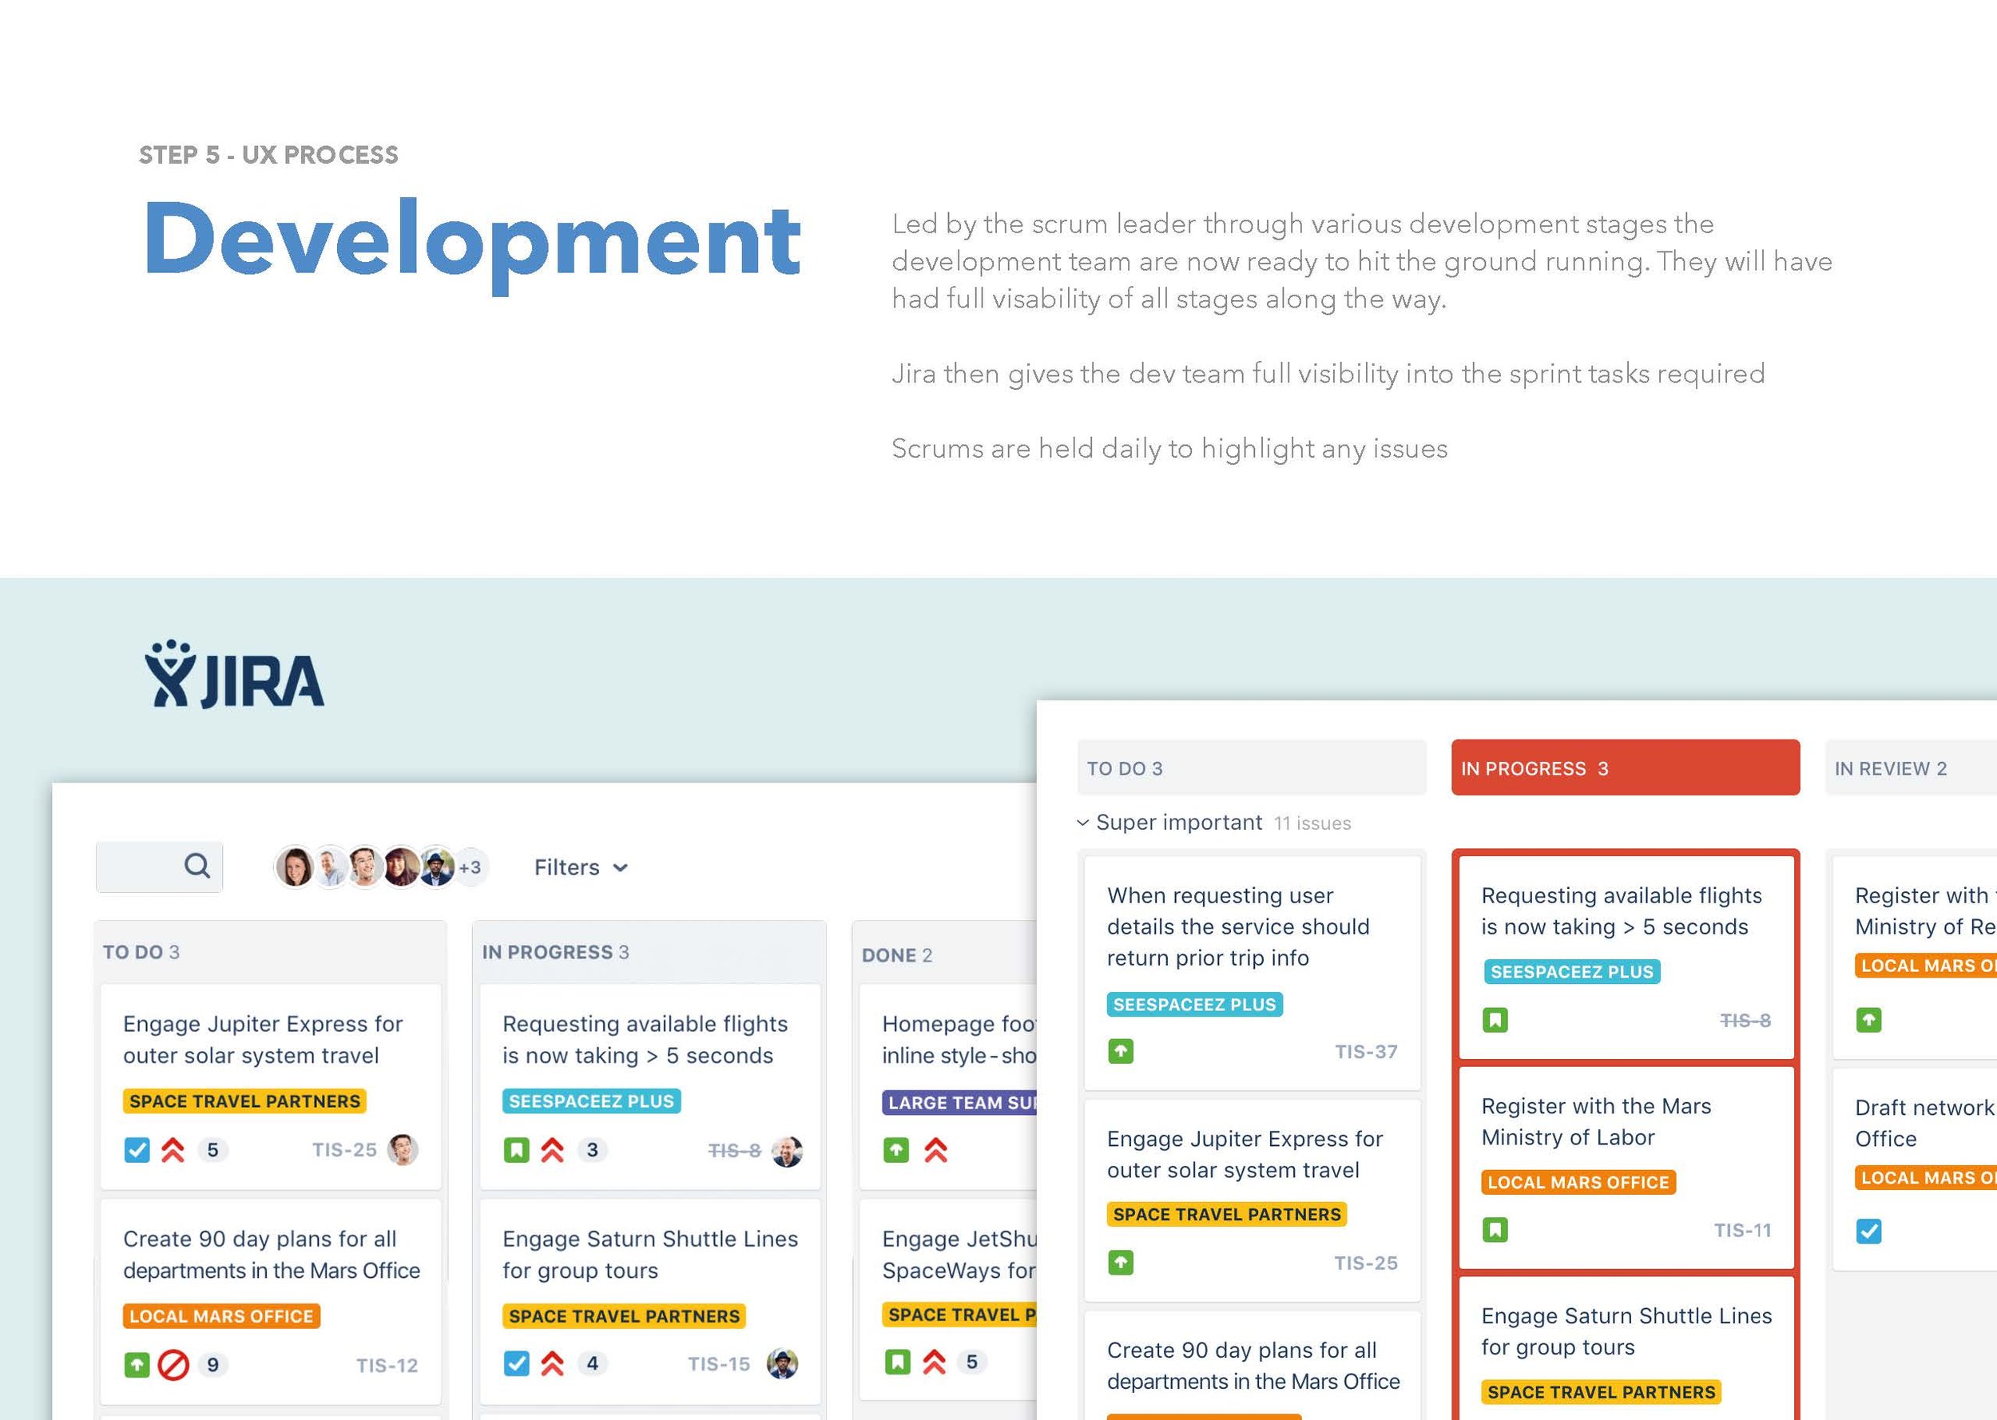Click inside the board search input field
This screenshot has height=1420, width=1997.
point(159,867)
